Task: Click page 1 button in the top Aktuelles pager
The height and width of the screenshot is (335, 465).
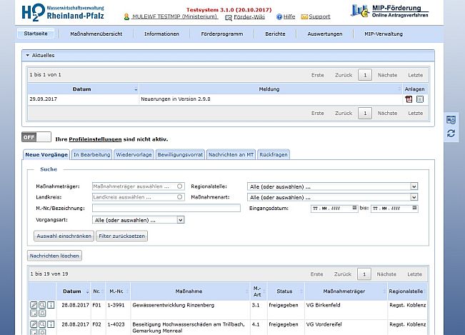Action: (365, 75)
